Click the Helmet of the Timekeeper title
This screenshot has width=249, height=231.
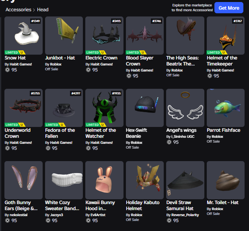tap(222, 61)
